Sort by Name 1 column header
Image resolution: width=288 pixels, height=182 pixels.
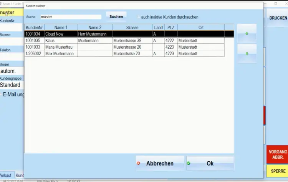[61, 28]
